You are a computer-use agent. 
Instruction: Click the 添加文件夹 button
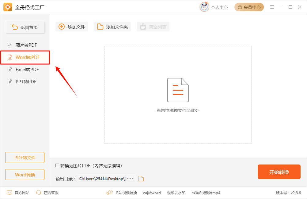coord(112,27)
